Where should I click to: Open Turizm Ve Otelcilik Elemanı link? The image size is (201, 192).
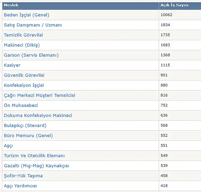pyautogui.click(x=34, y=156)
